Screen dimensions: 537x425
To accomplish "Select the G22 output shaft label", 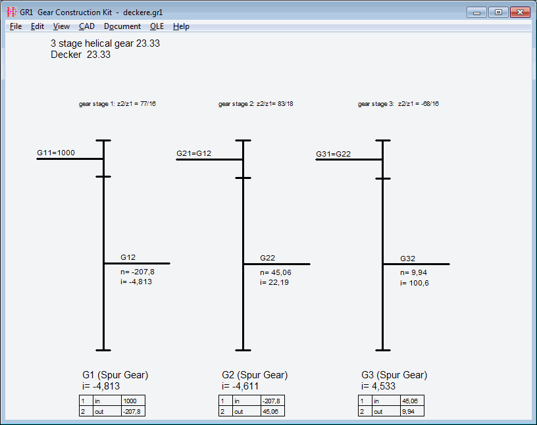I will pos(267,259).
